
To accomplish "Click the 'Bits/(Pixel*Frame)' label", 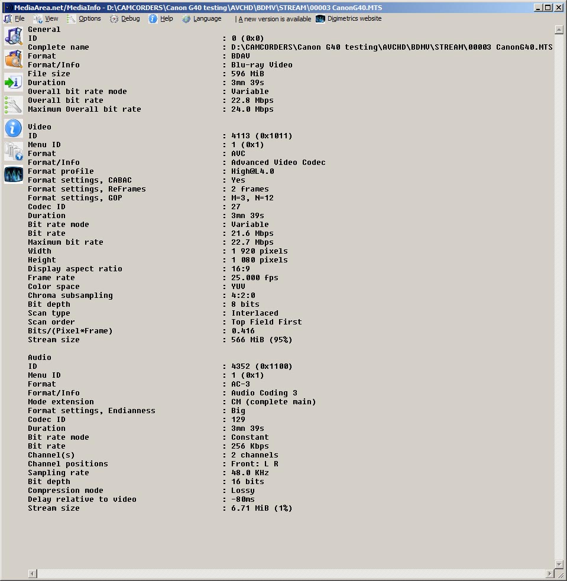I will (x=70, y=331).
